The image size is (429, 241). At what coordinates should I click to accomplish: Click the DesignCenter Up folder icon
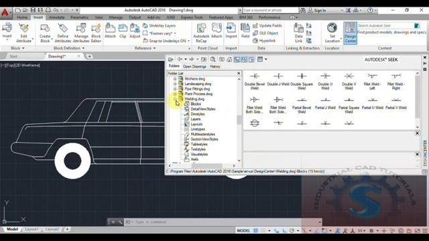pyautogui.click(x=204, y=60)
